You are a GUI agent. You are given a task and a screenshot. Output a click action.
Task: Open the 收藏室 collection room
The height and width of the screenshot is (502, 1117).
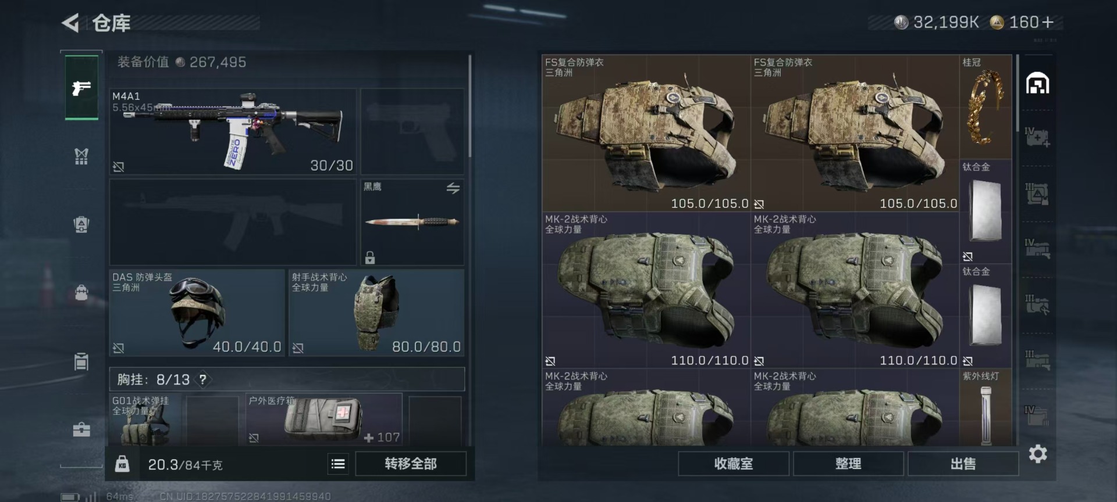point(734,464)
